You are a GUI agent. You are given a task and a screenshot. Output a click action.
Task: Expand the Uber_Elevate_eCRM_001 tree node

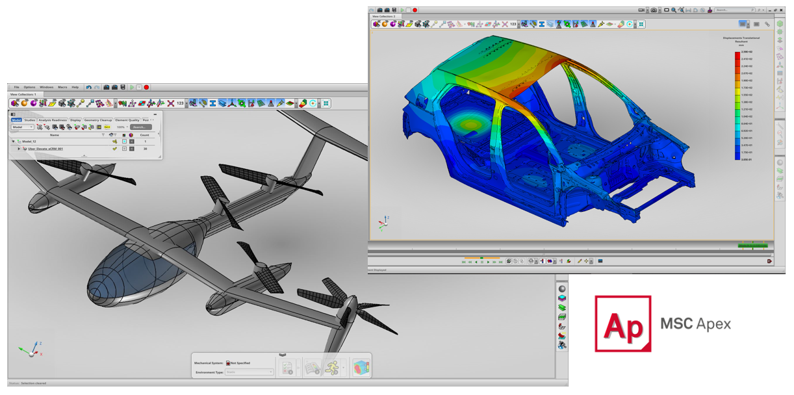19,149
